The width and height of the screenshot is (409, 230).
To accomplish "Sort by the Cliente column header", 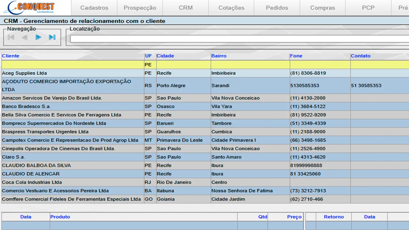I will coord(11,56).
